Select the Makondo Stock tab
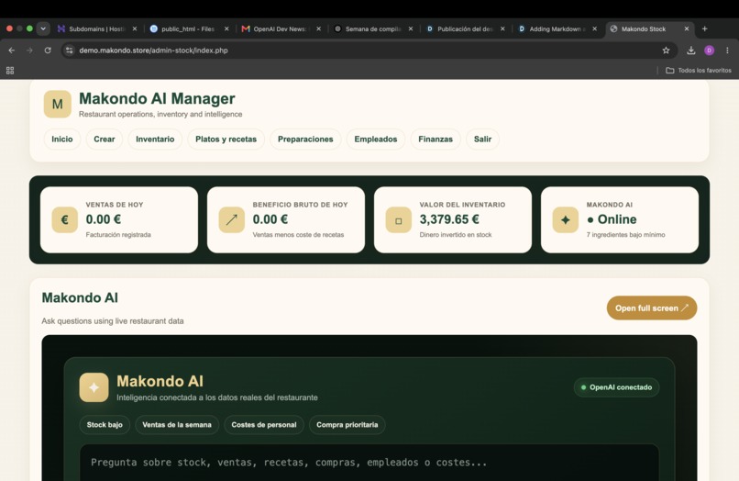The height and width of the screenshot is (481, 739). [644, 28]
